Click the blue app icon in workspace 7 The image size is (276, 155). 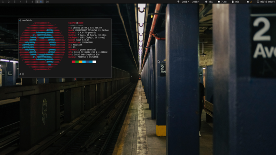[x=41, y=2]
